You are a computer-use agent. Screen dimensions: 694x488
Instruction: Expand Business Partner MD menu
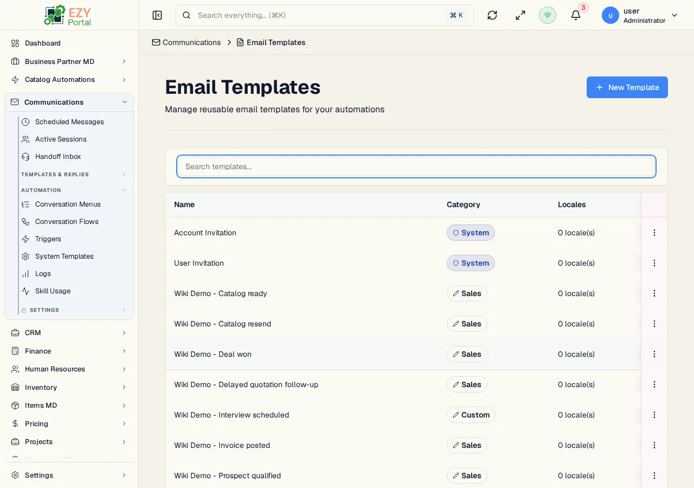pos(69,61)
